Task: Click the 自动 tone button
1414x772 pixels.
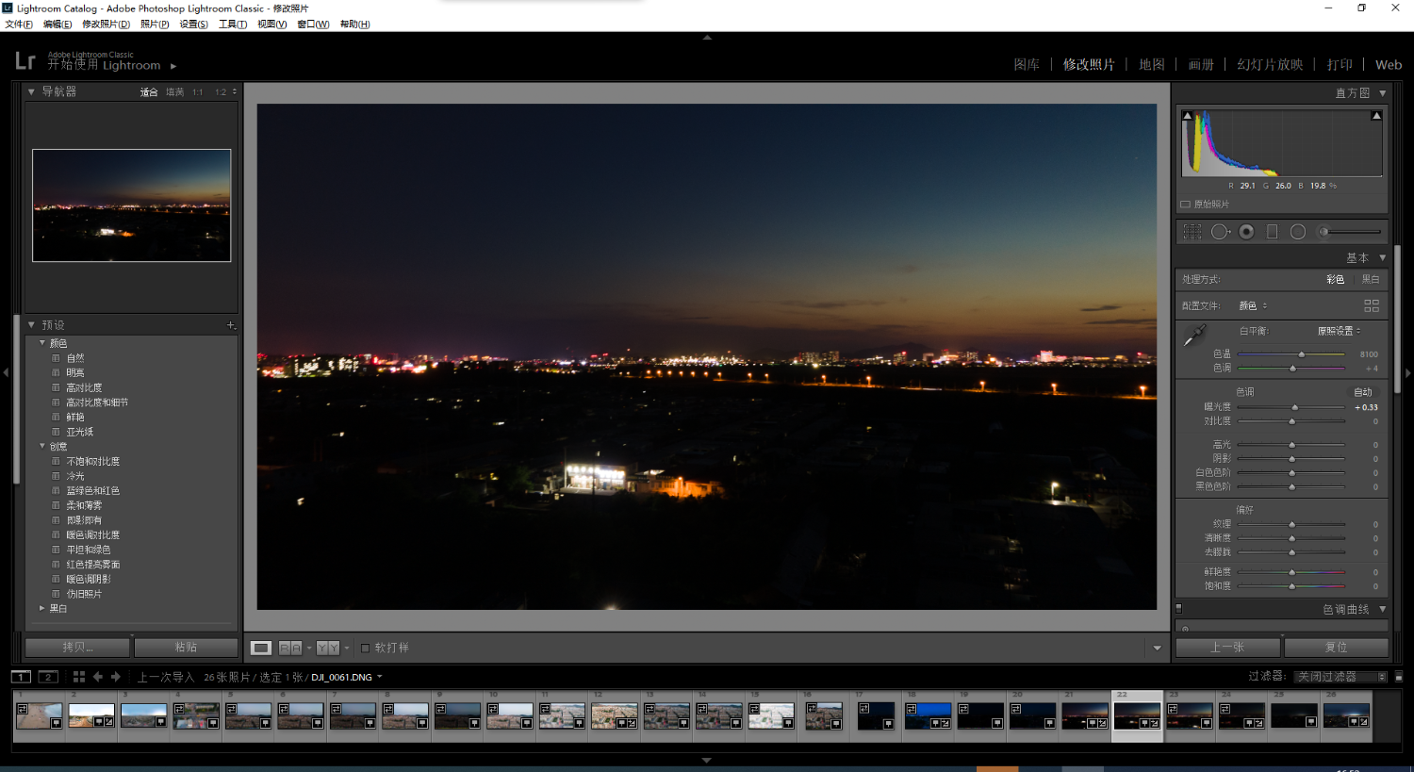Action: pos(1363,392)
